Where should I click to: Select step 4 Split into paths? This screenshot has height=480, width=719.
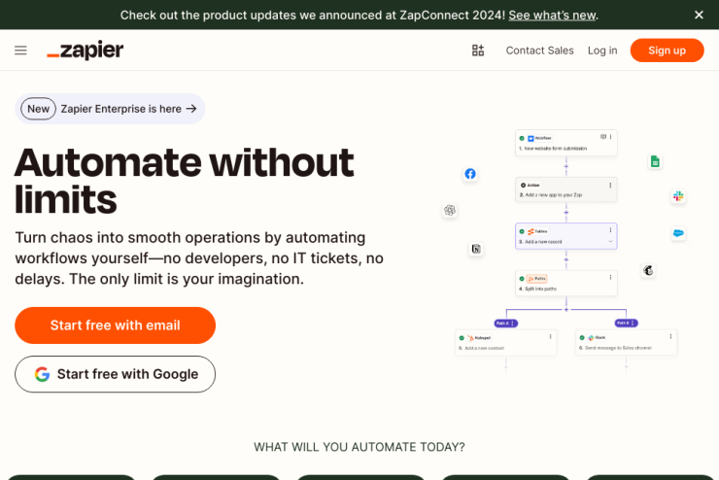[565, 284]
